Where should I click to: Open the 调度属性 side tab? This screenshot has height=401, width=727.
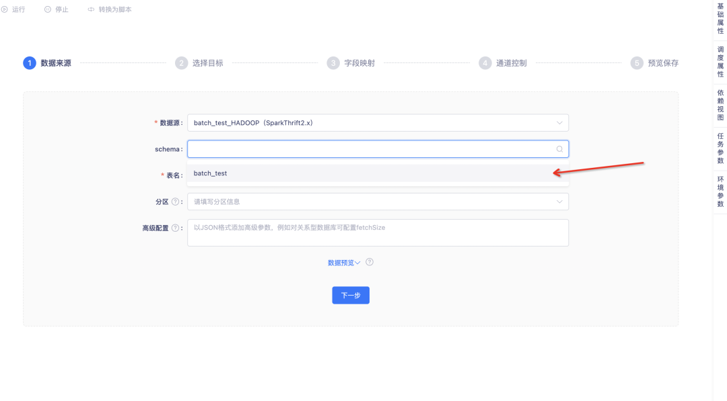coord(720,62)
